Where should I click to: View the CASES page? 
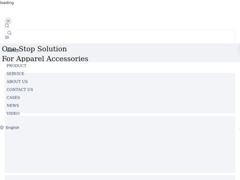(13, 98)
